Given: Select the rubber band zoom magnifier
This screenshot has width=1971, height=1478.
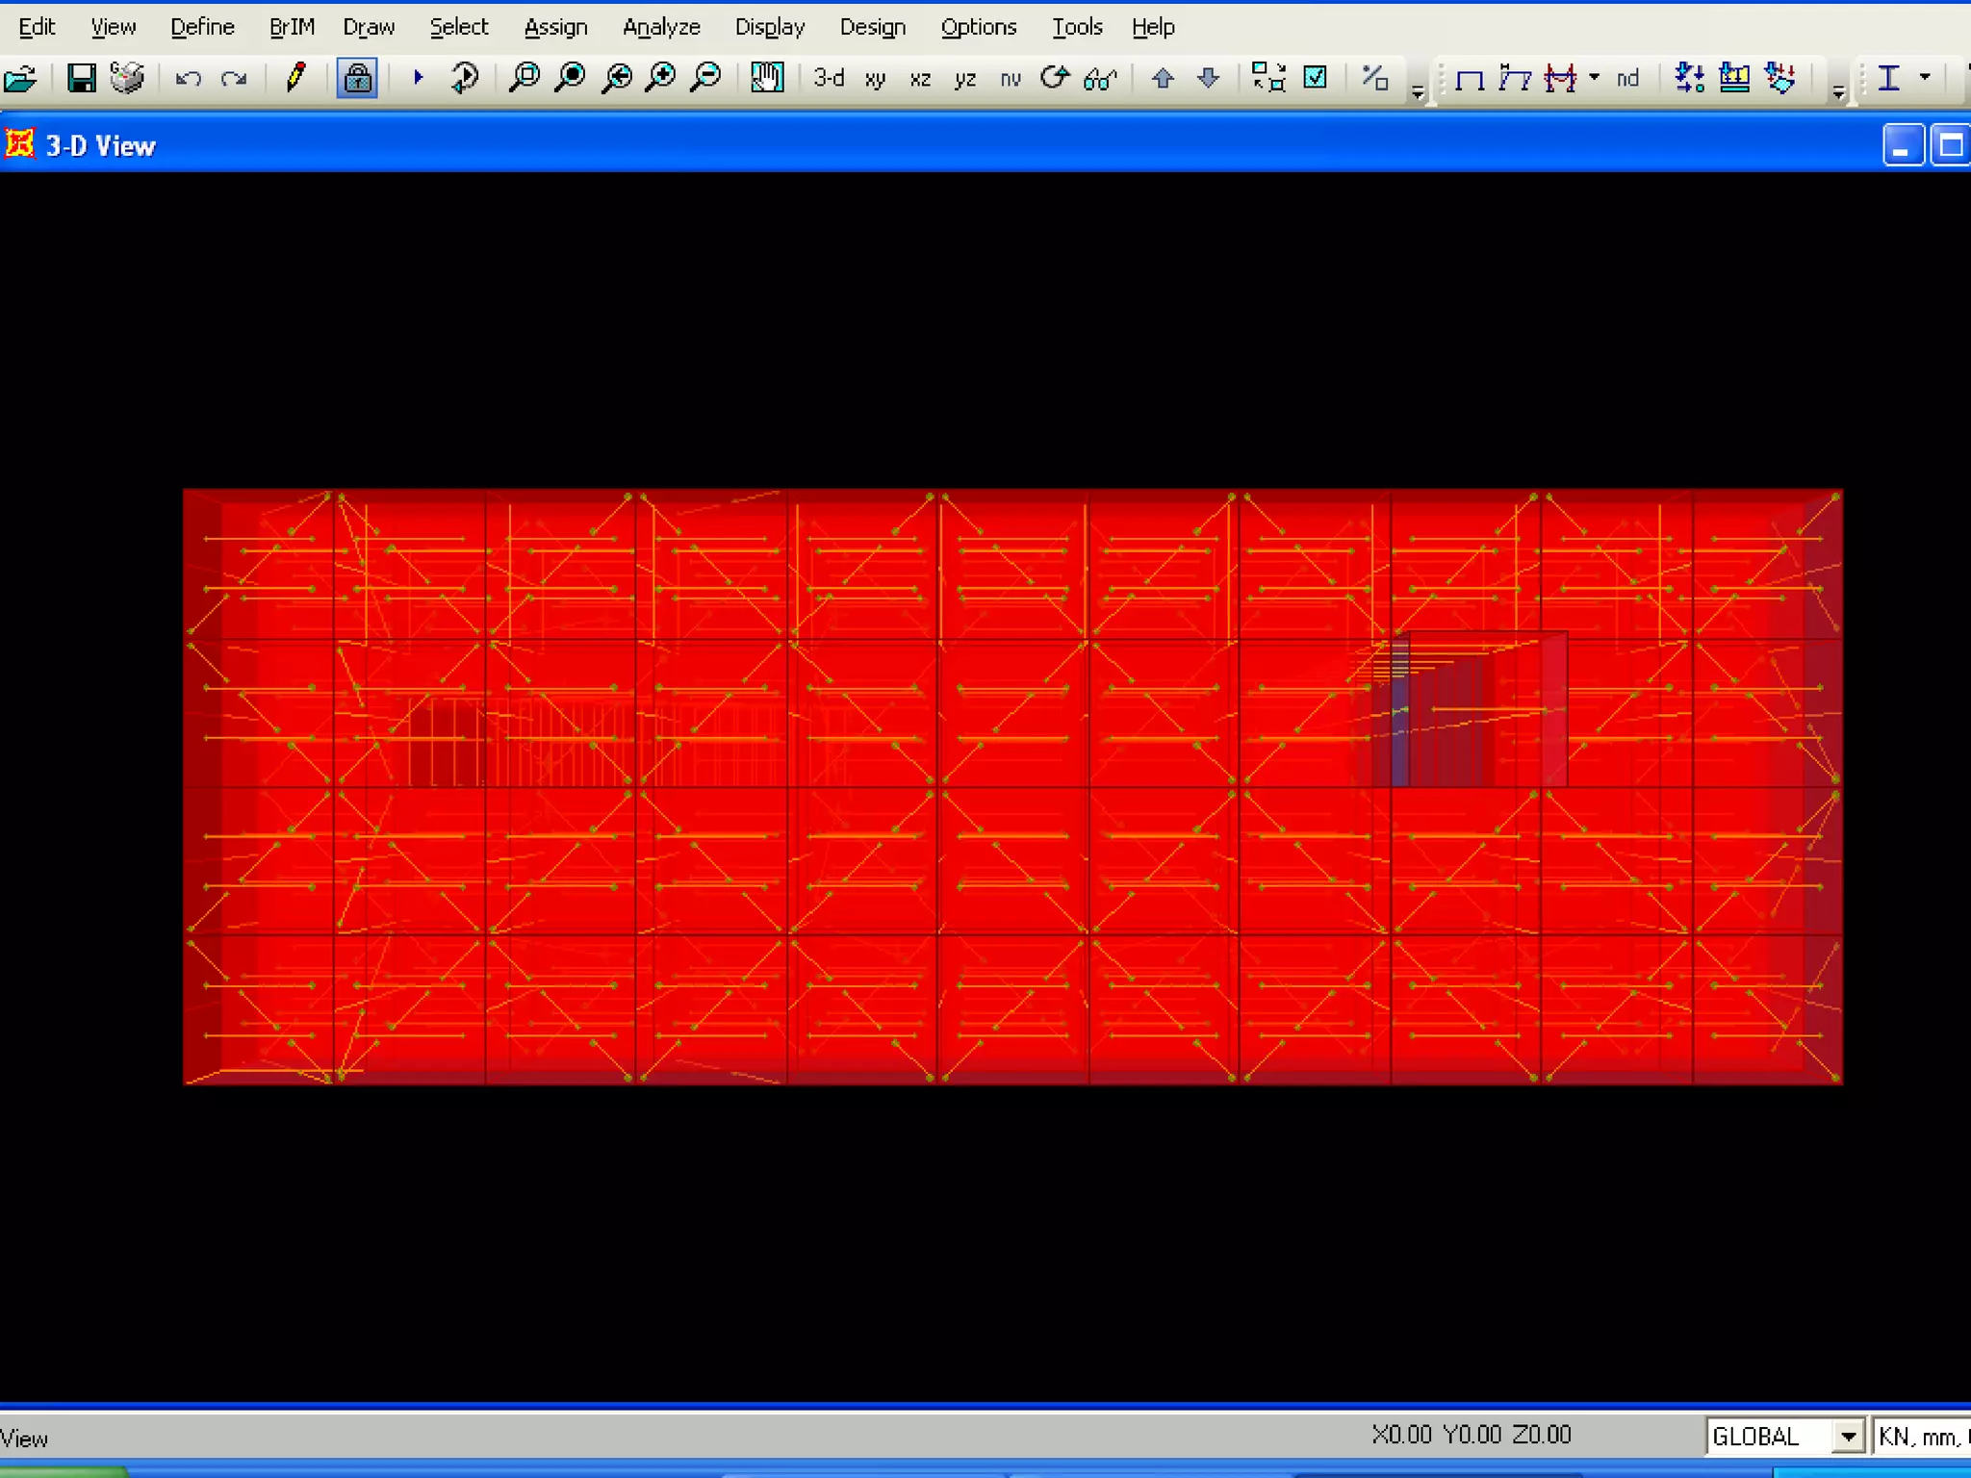Looking at the screenshot, I should click(x=525, y=78).
